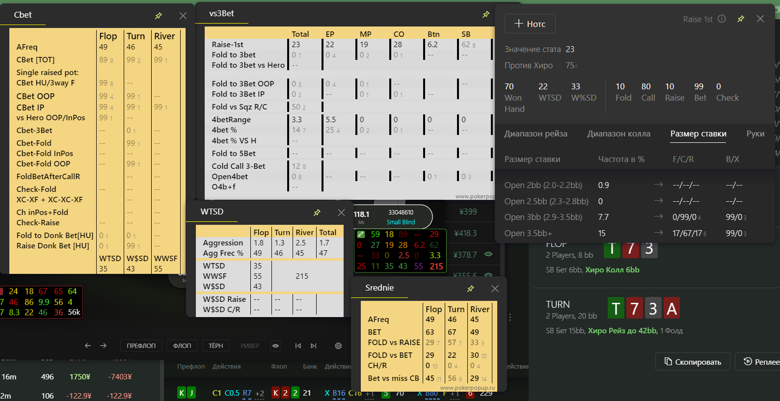Open the Реплеер button
The height and width of the screenshot is (401, 780).
758,362
